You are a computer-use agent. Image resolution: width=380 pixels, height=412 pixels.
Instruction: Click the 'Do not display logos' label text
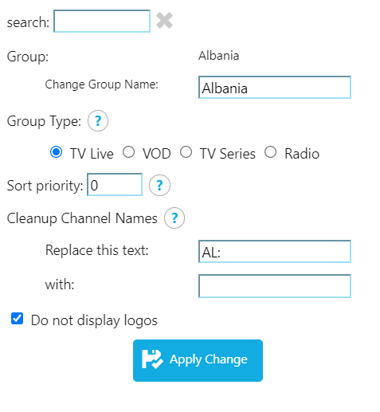click(x=94, y=320)
